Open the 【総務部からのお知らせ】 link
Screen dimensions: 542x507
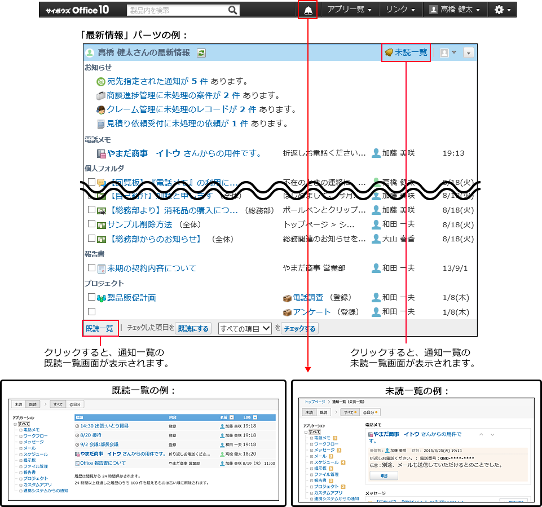click(155, 239)
